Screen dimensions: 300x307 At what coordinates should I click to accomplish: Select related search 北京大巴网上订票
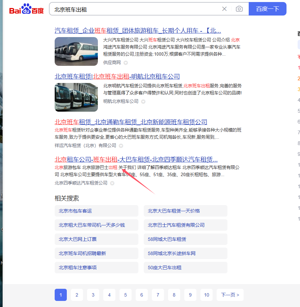click(x=97, y=239)
